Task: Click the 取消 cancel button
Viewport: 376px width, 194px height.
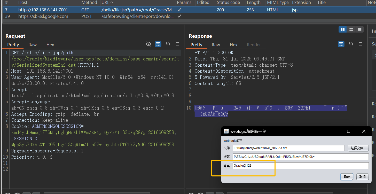Action: [x=363, y=177]
